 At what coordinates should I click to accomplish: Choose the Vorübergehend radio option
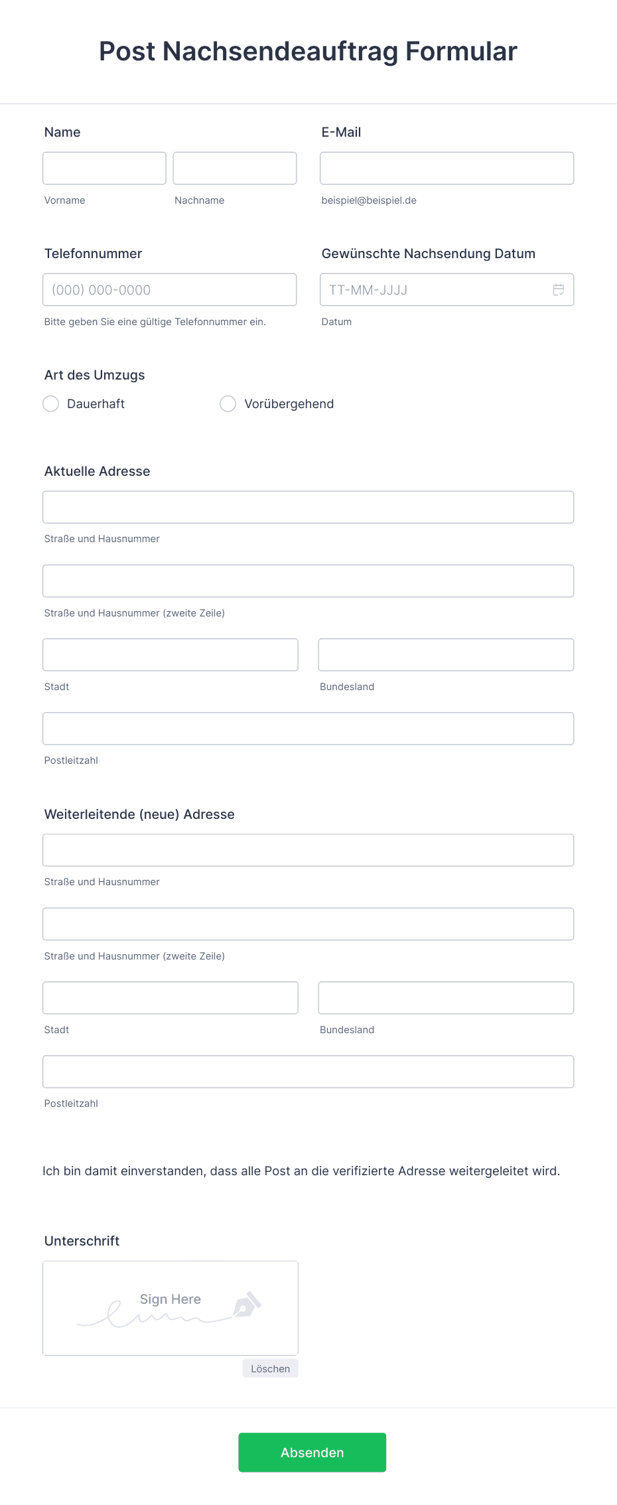tap(228, 404)
